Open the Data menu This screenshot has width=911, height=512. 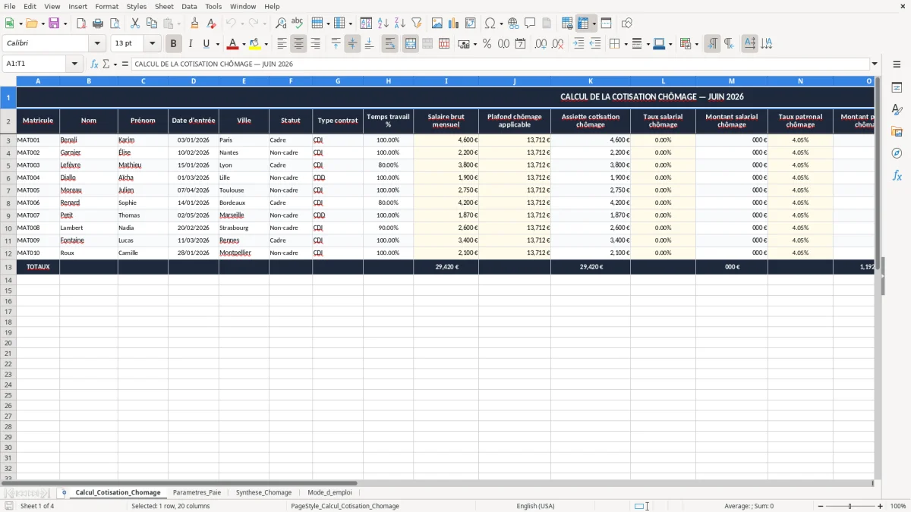point(189,6)
